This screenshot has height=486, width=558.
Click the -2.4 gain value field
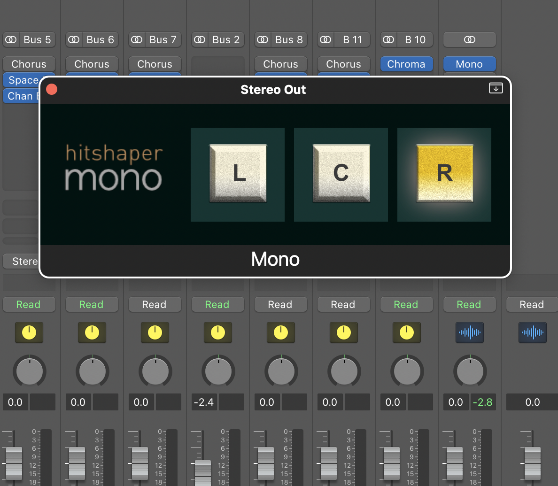click(204, 402)
